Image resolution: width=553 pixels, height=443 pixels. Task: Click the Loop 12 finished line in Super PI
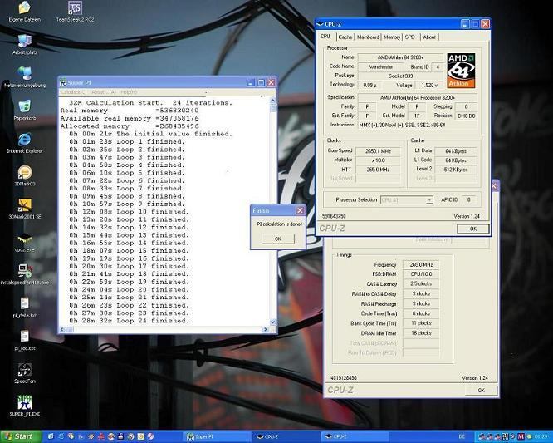click(129, 228)
